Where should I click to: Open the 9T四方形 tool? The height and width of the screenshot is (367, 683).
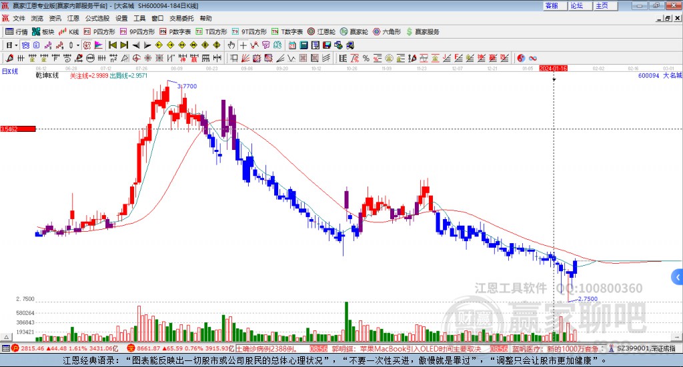(249, 32)
